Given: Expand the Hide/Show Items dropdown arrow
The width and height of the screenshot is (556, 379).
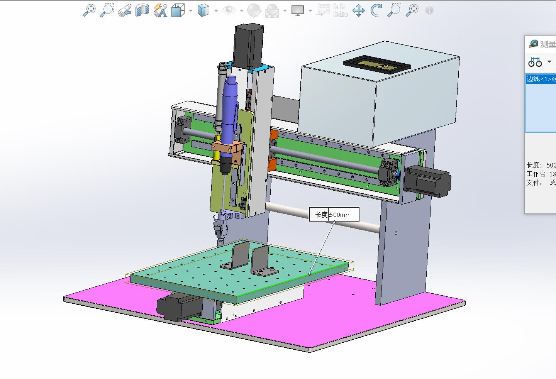Looking at the screenshot, I should pyautogui.click(x=241, y=10).
